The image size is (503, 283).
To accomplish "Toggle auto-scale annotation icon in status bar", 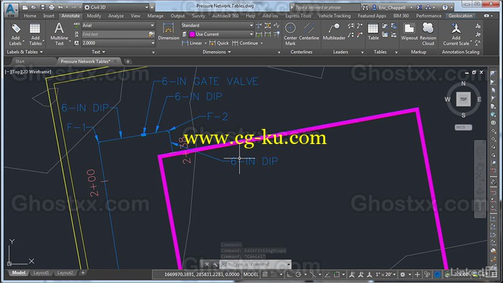I will pyautogui.click(x=361, y=274).
